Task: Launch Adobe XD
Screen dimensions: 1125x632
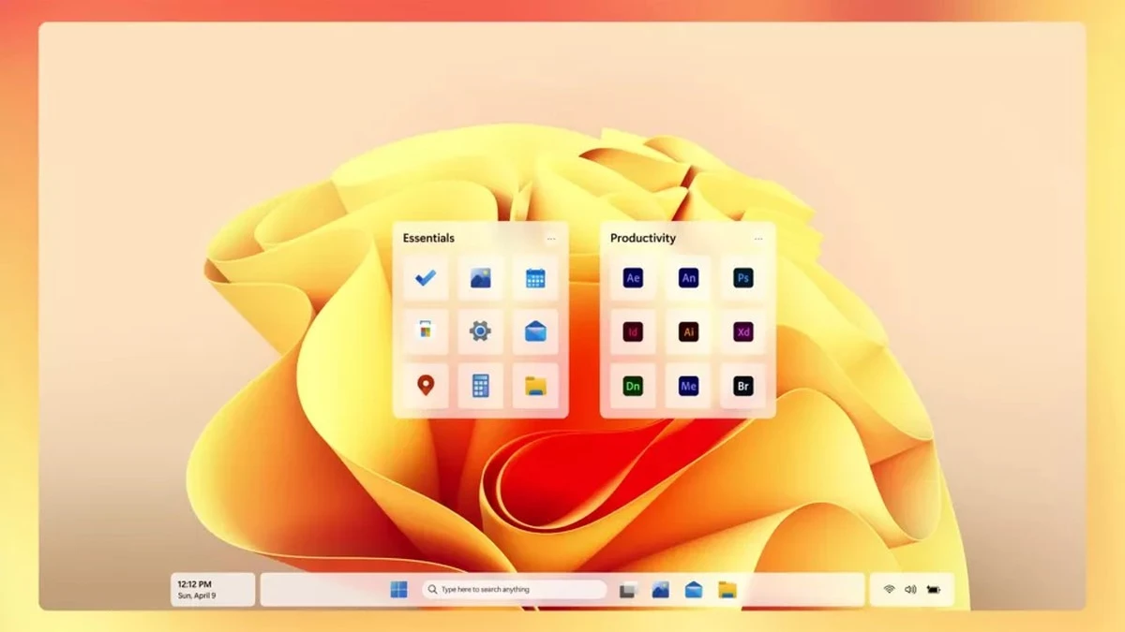Action: click(743, 332)
